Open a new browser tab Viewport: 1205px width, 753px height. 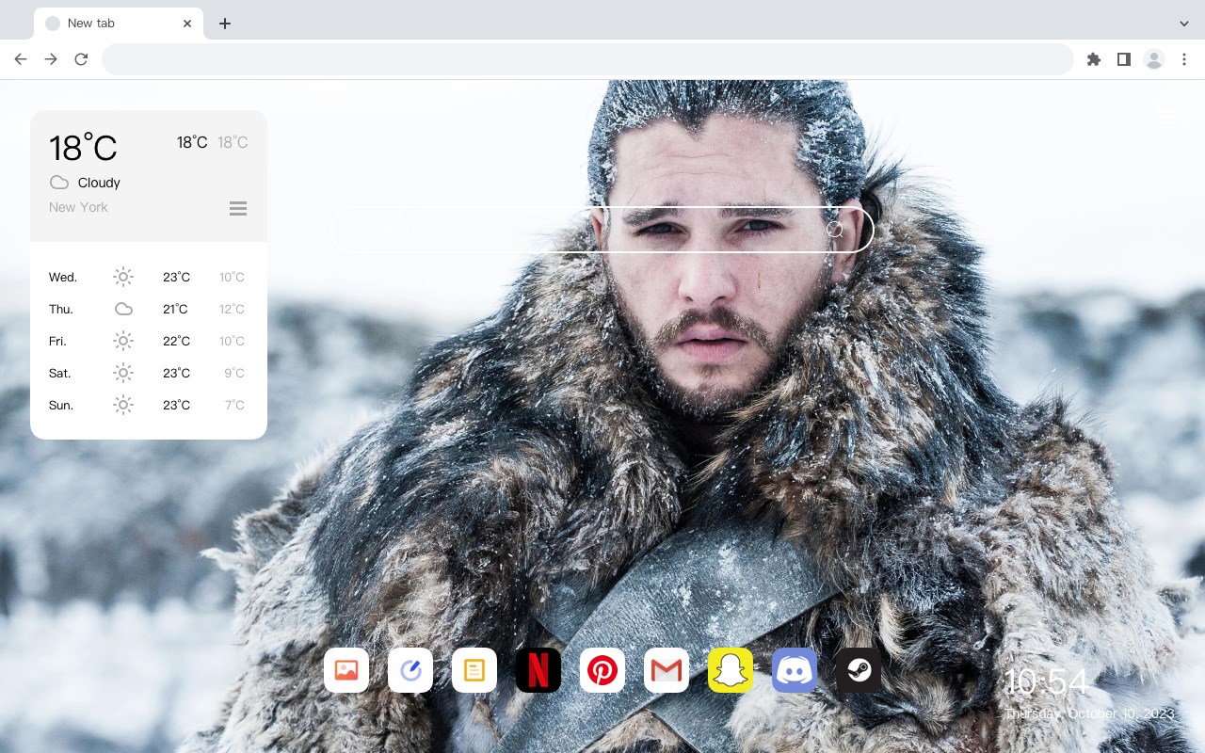[x=224, y=24]
